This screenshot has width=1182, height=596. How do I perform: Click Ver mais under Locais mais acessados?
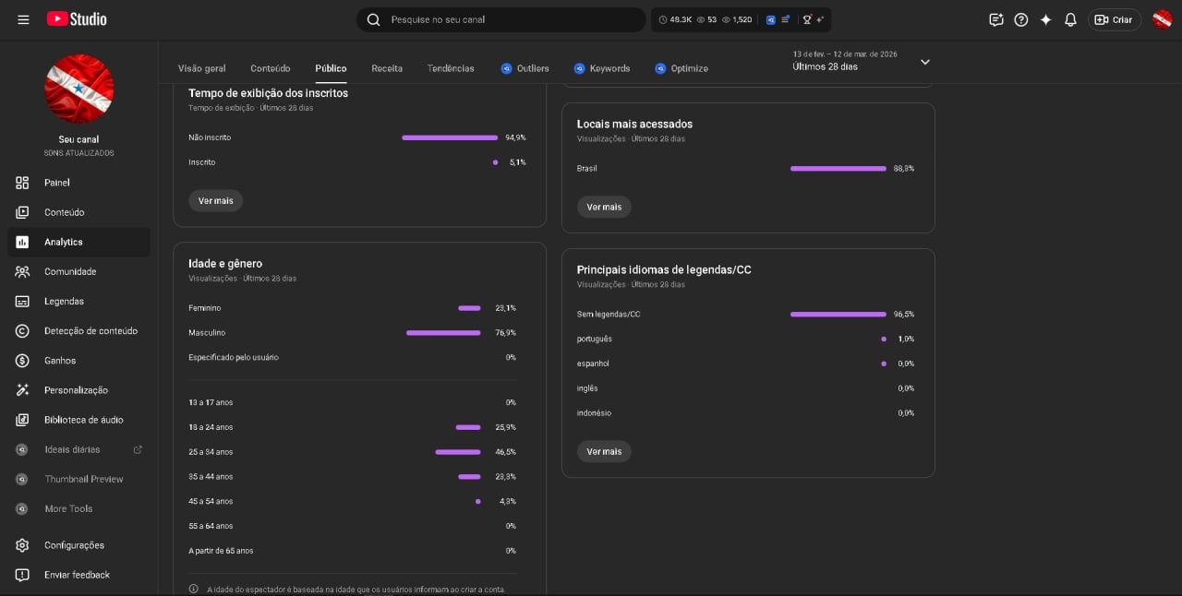604,207
